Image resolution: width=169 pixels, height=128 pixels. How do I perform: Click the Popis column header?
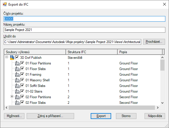pyautogui.click(x=140, y=52)
